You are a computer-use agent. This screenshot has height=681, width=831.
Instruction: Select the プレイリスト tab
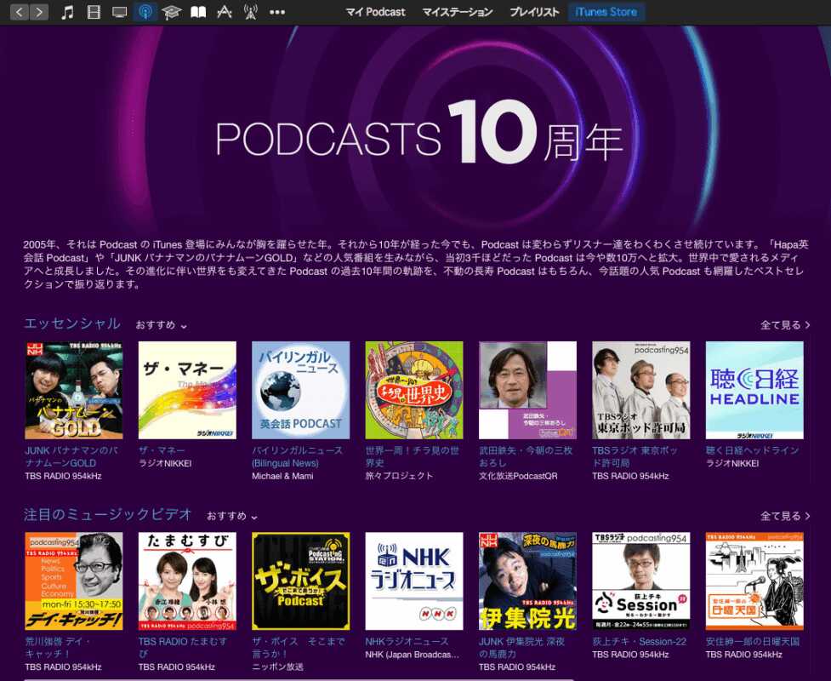pos(534,12)
